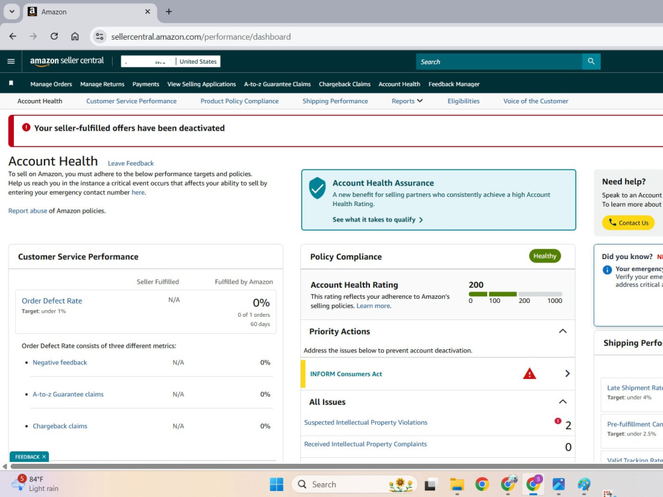663x497 pixels.
Task: Click the Learn more link under Account Health Rating
Action: click(374, 305)
